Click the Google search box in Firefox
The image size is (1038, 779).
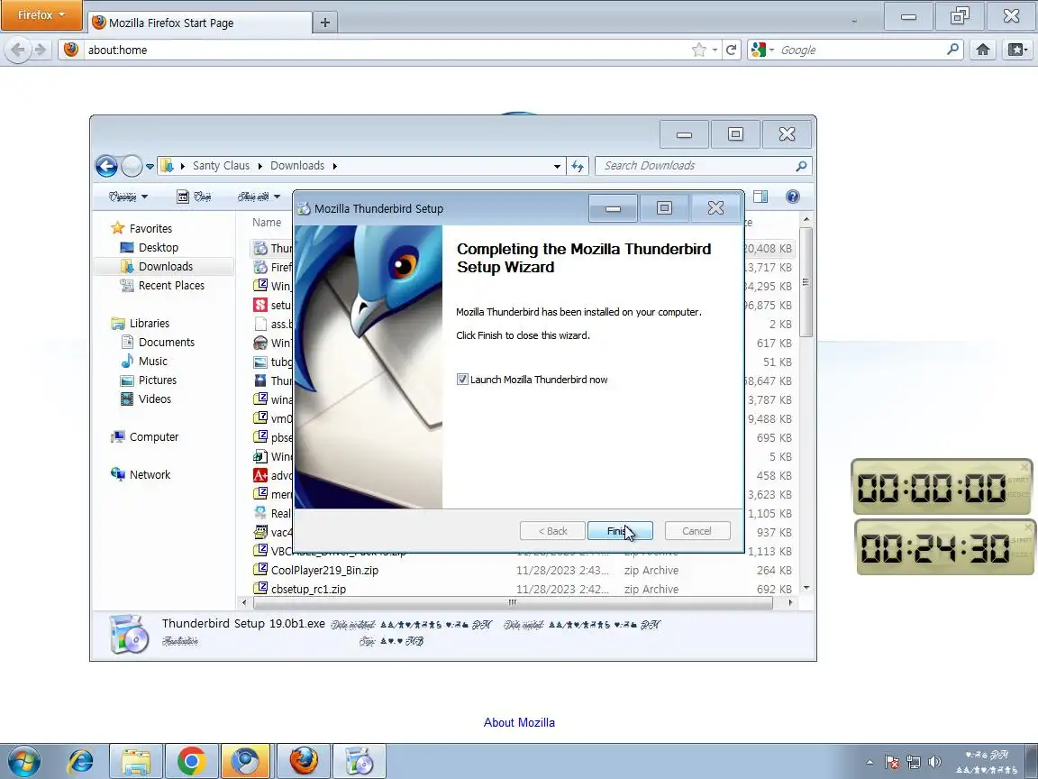860,50
